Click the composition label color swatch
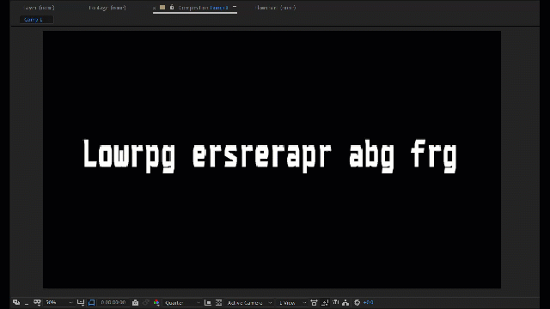Image resolution: width=550 pixels, height=309 pixels. point(162,7)
